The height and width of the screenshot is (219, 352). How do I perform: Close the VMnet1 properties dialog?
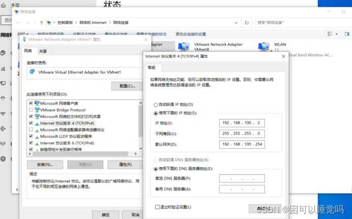point(146,40)
